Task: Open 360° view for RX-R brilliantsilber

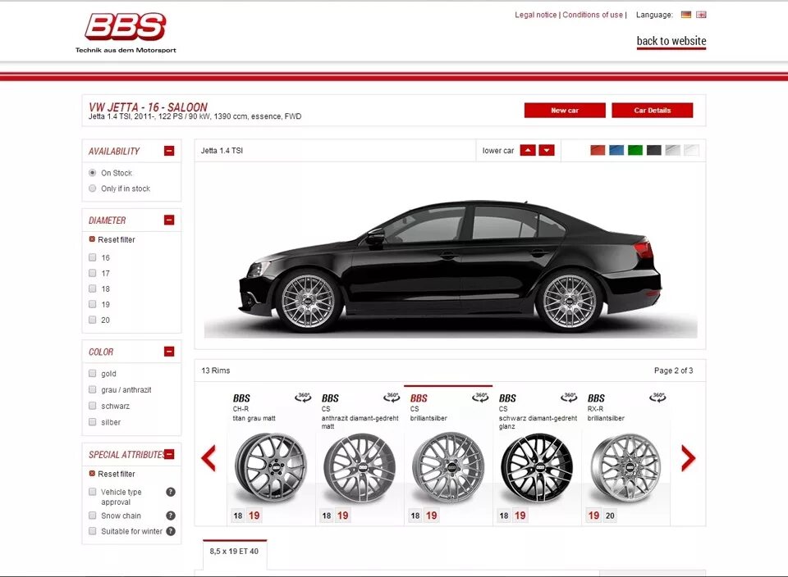Action: [x=657, y=398]
